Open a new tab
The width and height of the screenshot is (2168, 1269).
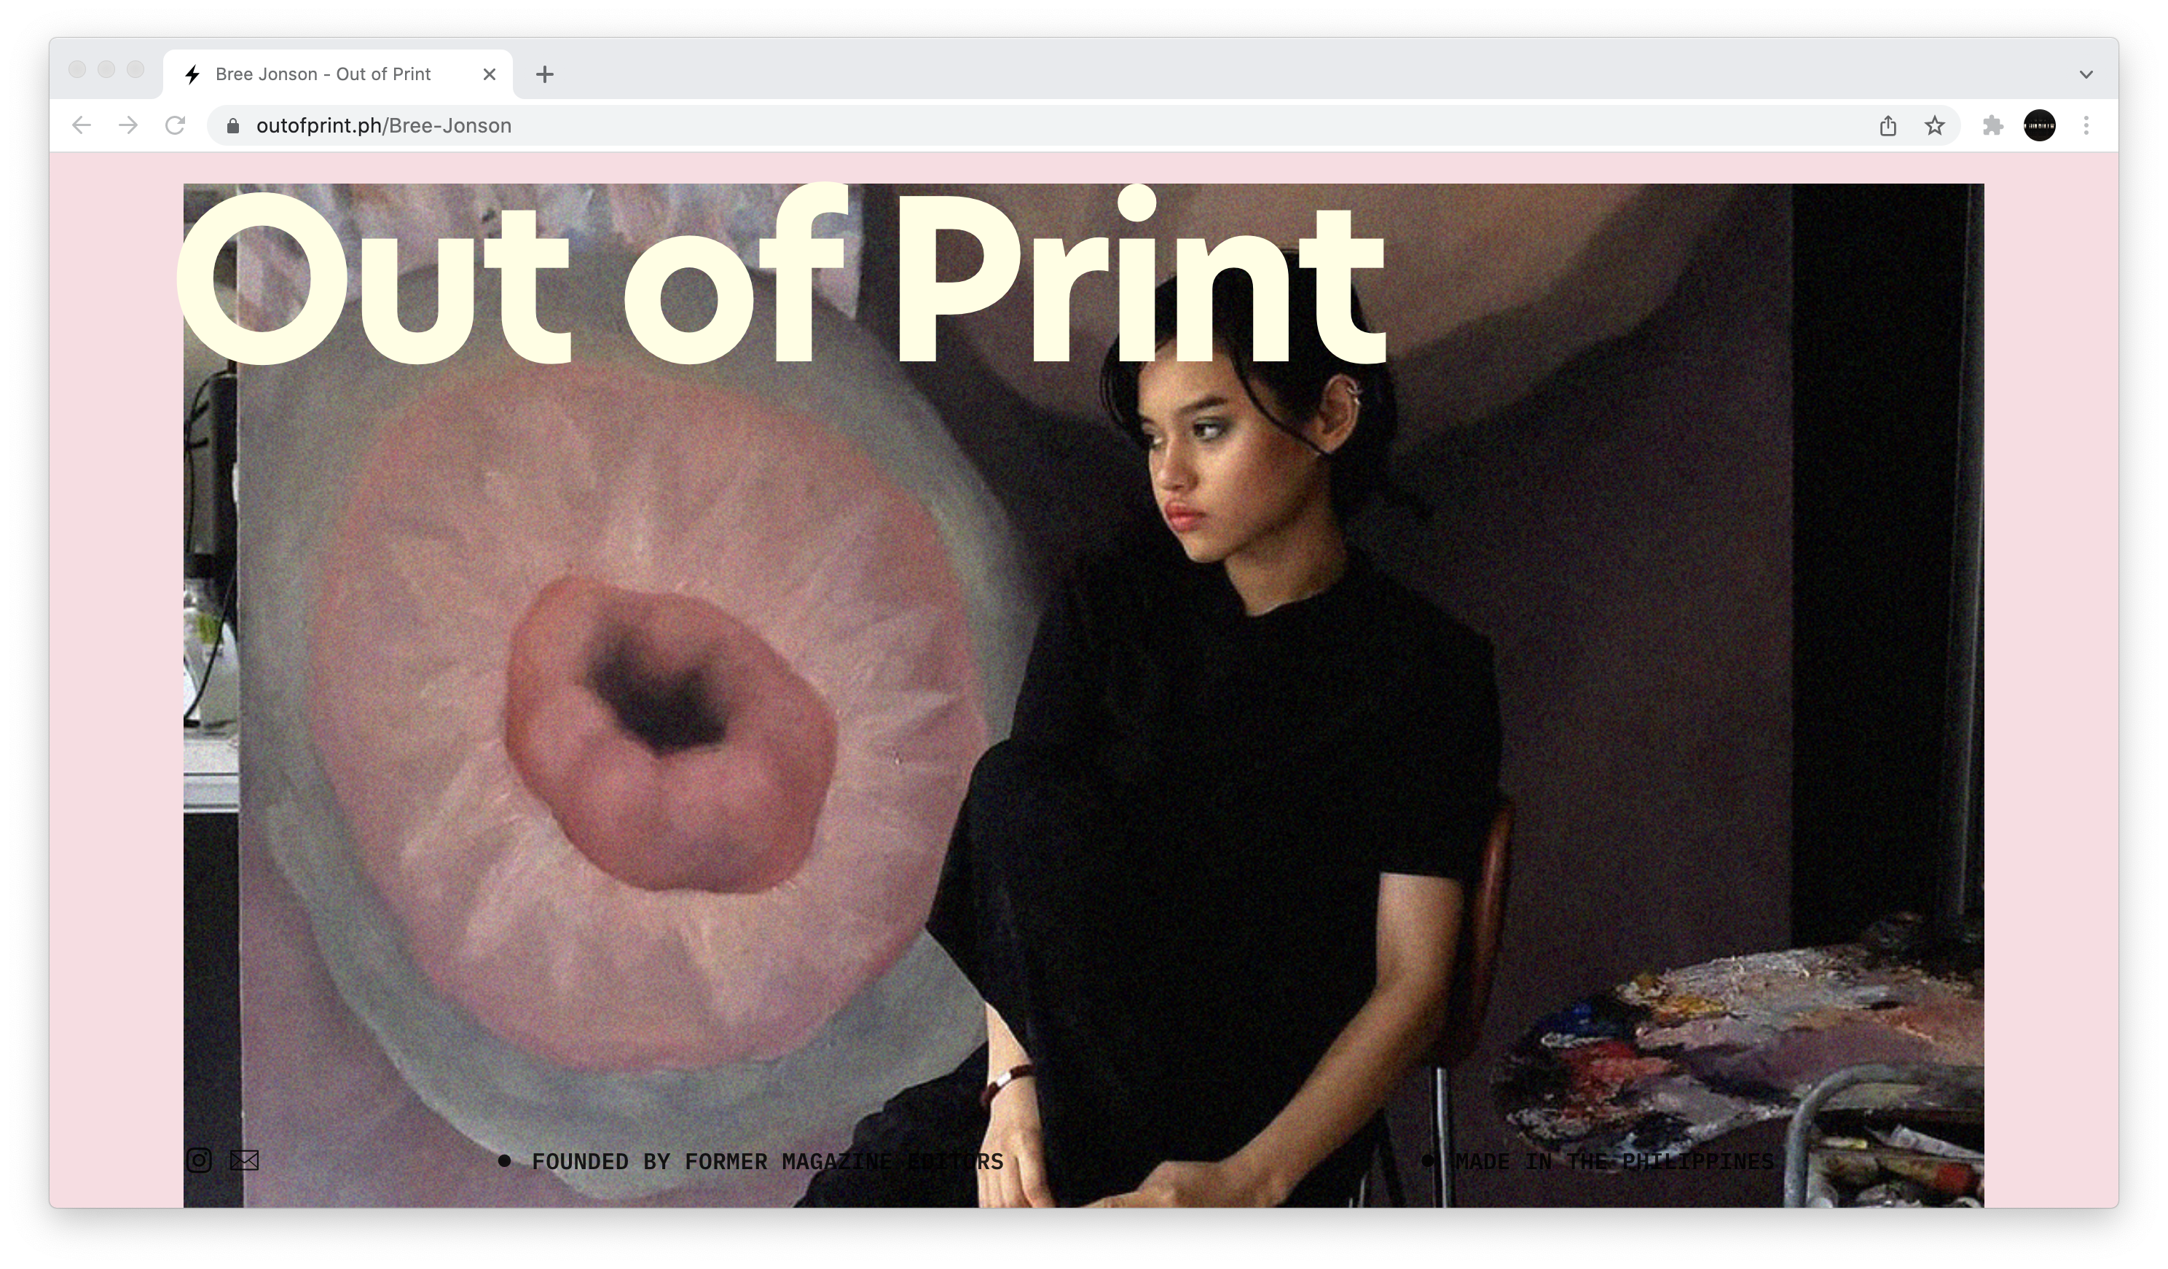[x=545, y=74]
